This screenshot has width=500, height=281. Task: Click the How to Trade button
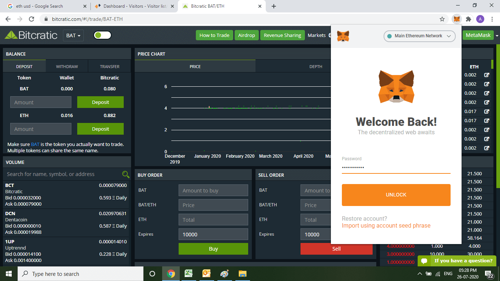214,35
